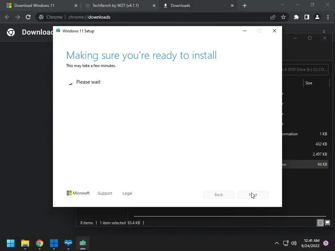Open the clock and calendar flyout
The height and width of the screenshot is (251, 335).
[310, 243]
